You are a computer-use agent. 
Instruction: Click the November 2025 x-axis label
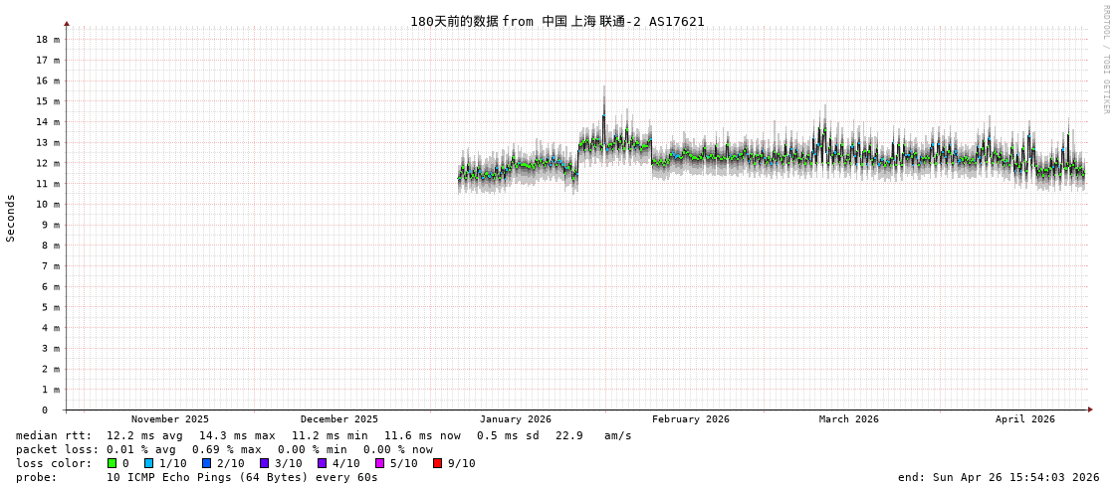[x=170, y=419]
